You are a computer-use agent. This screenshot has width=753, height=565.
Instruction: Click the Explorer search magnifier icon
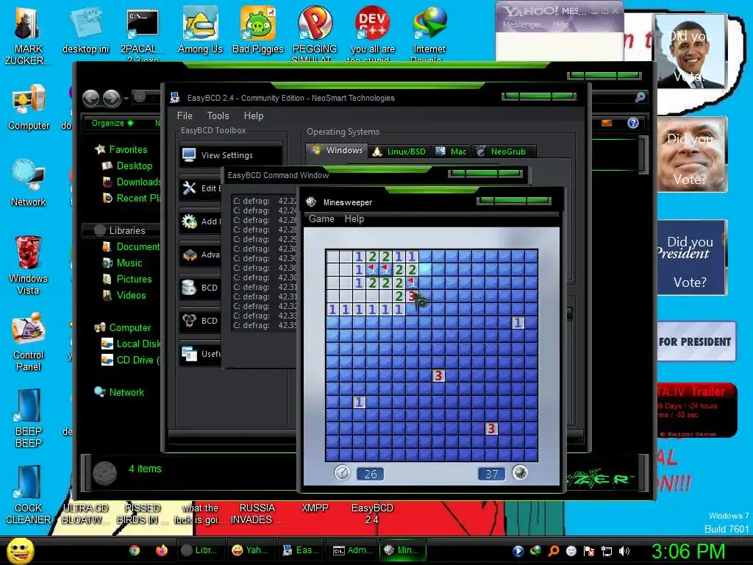click(x=640, y=98)
